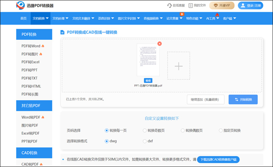Open PDF转HTML in sidebar
Viewport: 273px width, 167px height.
coord(31,86)
